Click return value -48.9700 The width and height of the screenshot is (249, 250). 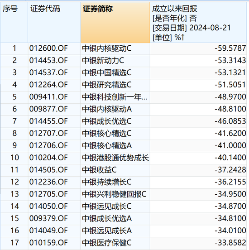[x=230, y=97]
